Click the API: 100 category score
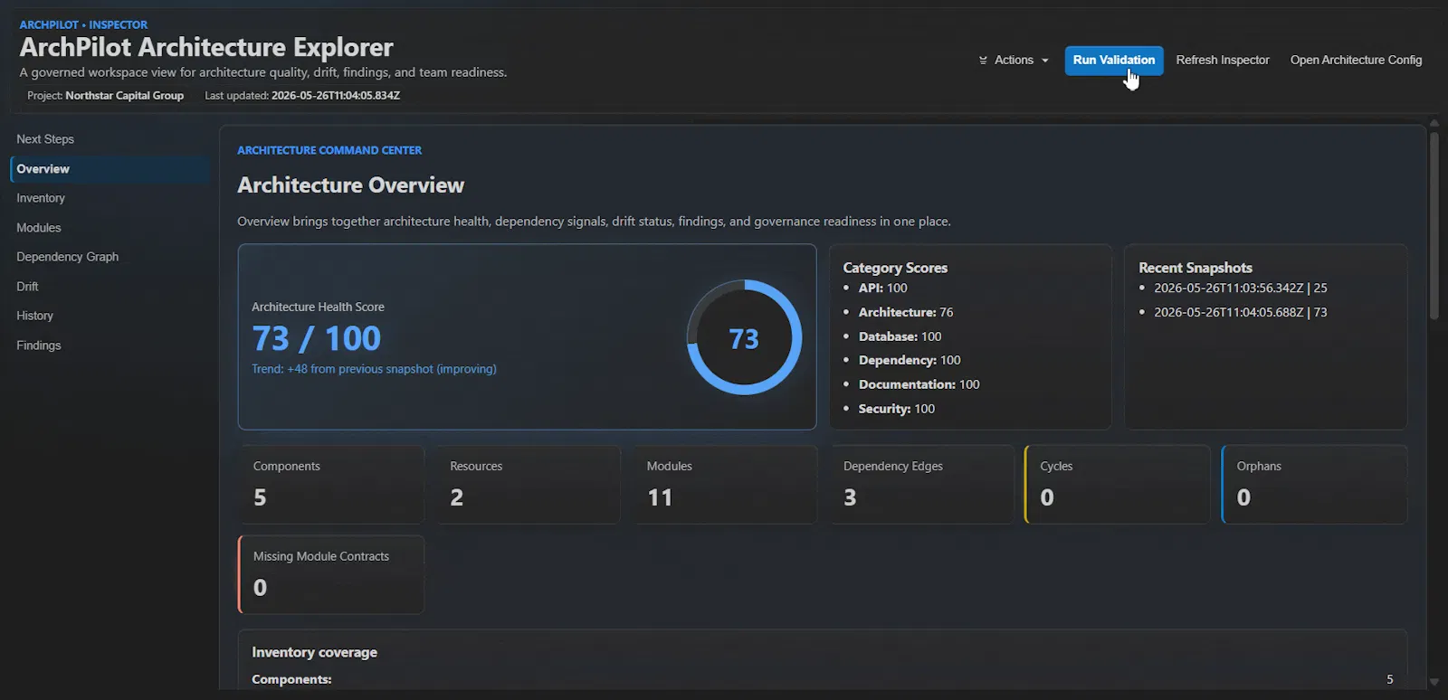This screenshot has width=1448, height=700. (x=882, y=289)
